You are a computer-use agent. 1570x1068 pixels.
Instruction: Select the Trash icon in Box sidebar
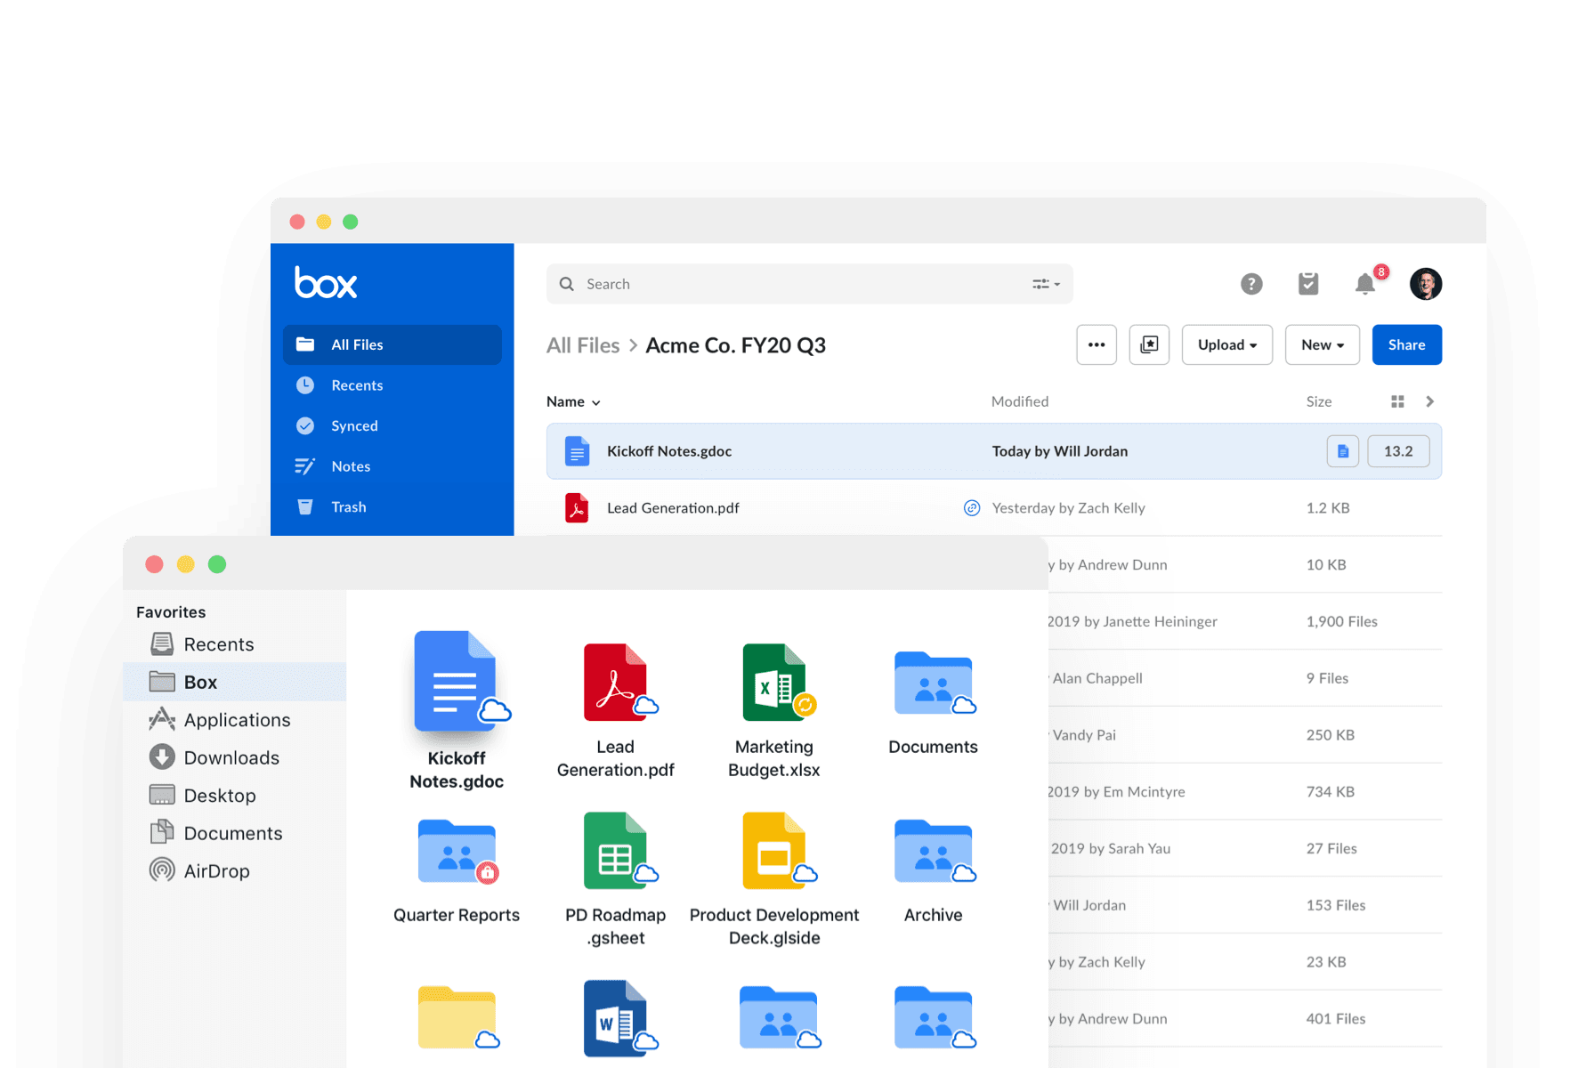(306, 506)
